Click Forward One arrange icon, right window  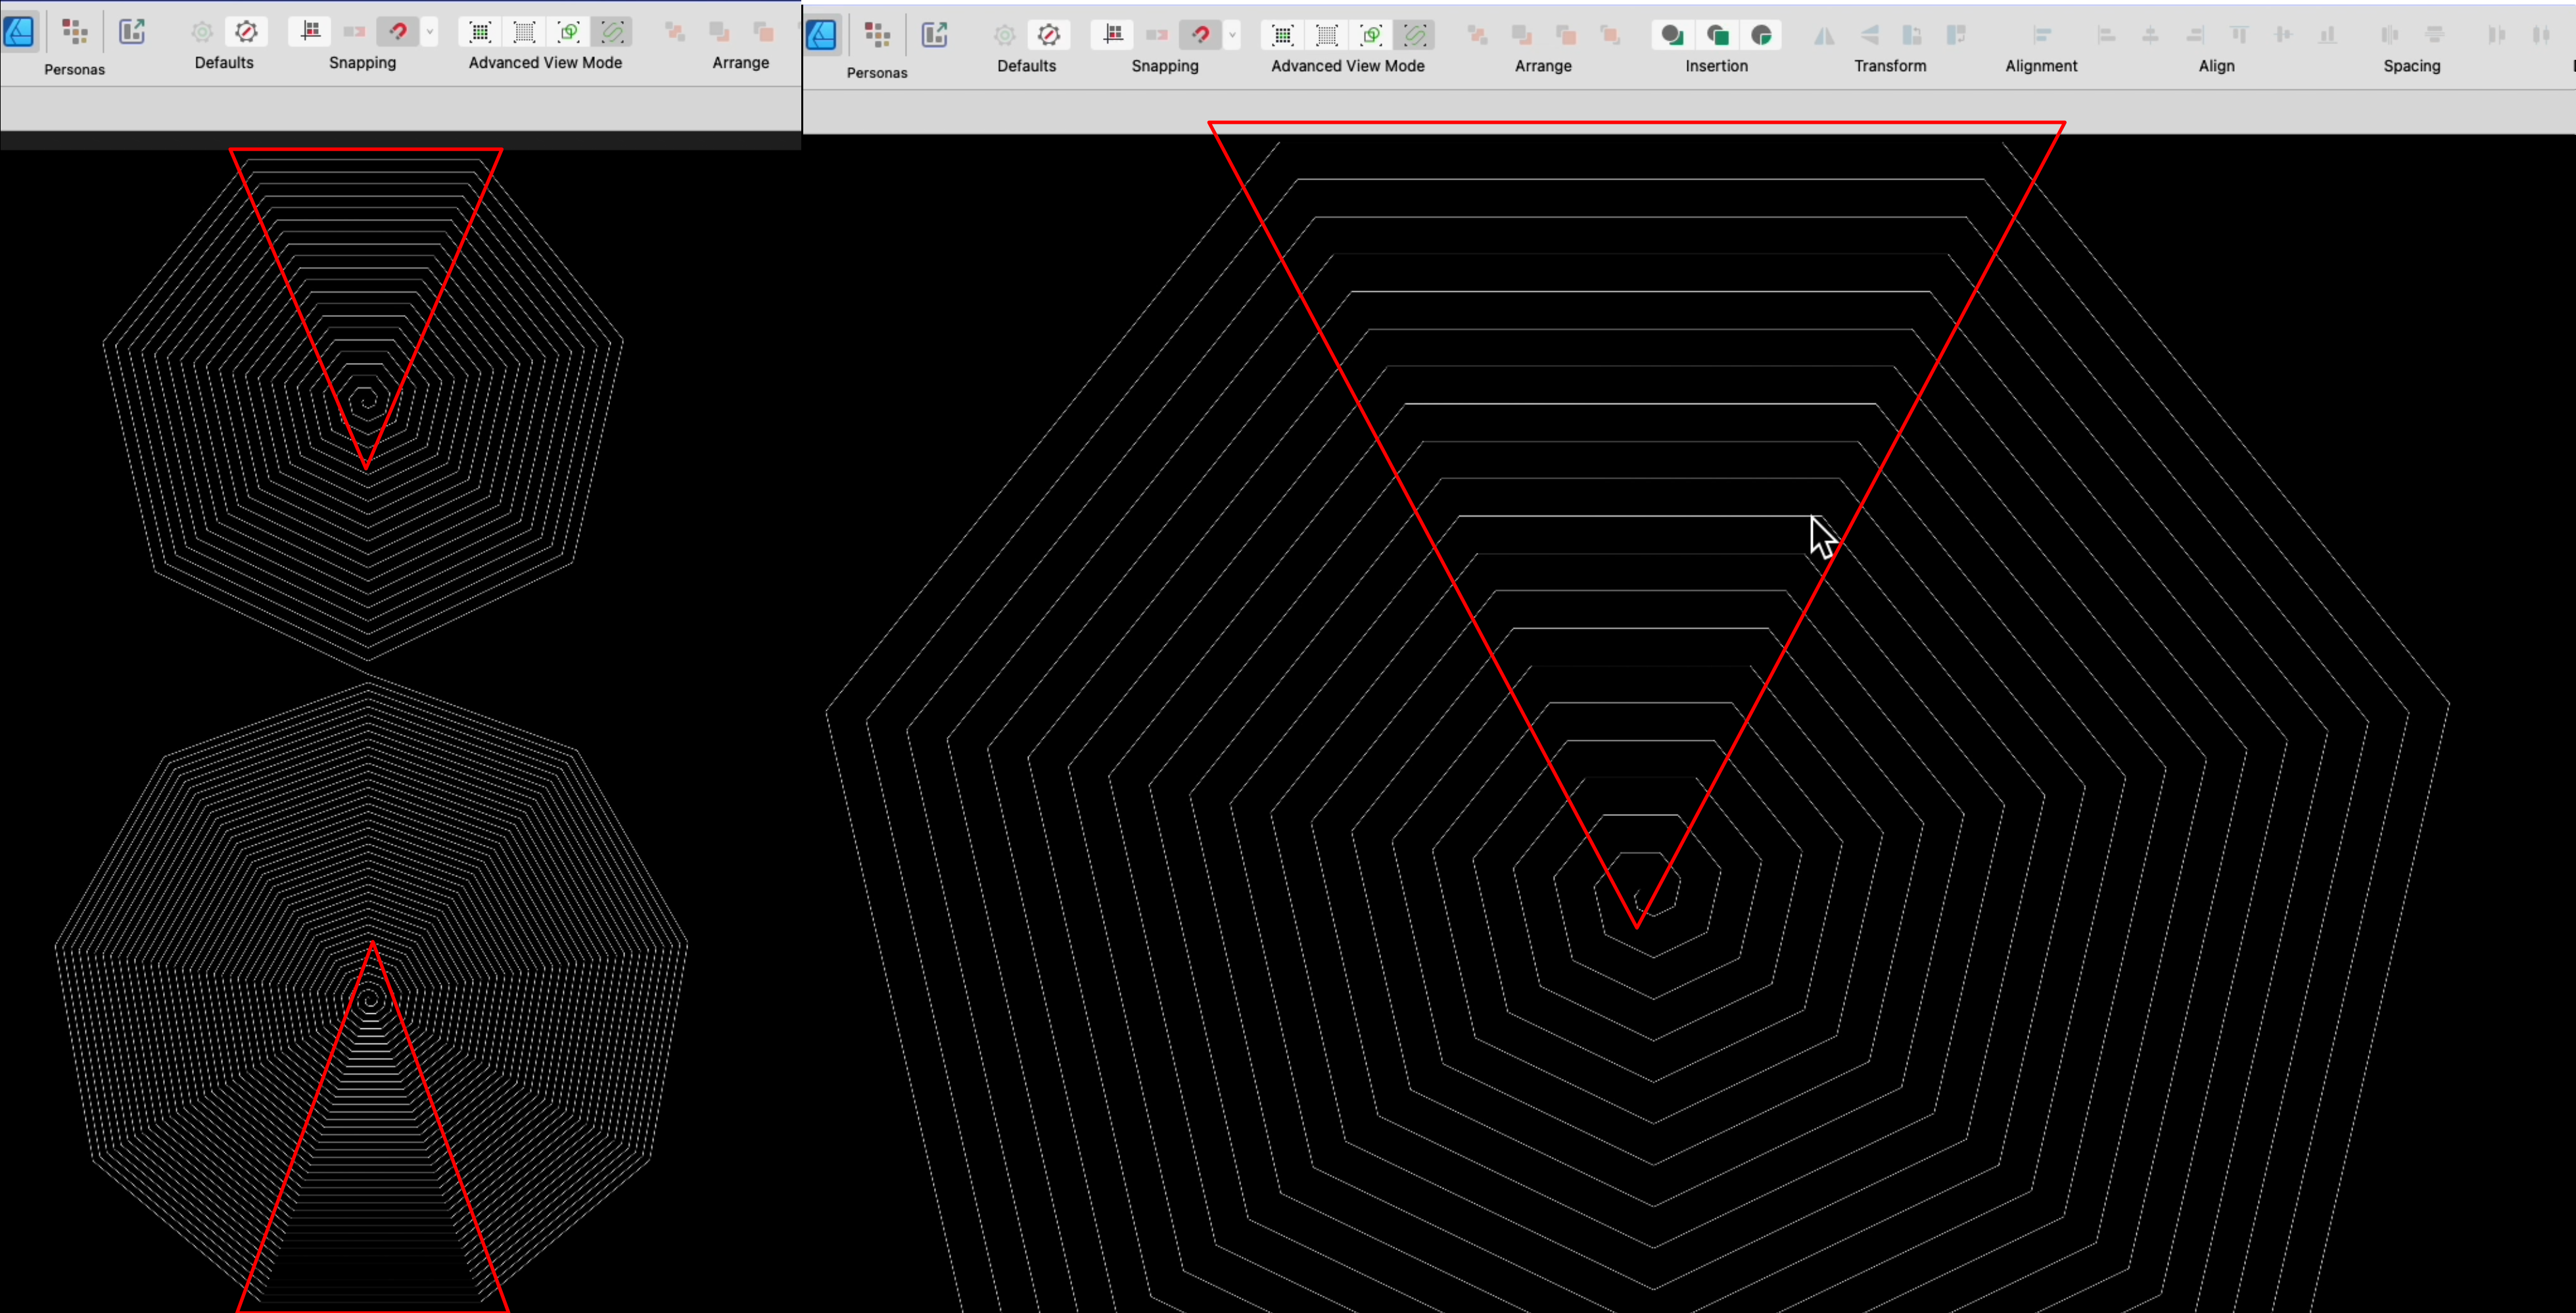point(1566,35)
